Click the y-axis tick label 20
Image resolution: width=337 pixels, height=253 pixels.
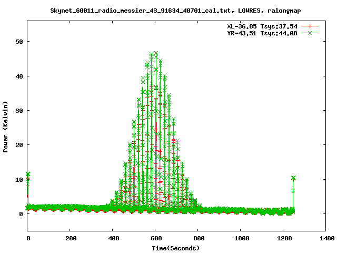click(x=19, y=145)
